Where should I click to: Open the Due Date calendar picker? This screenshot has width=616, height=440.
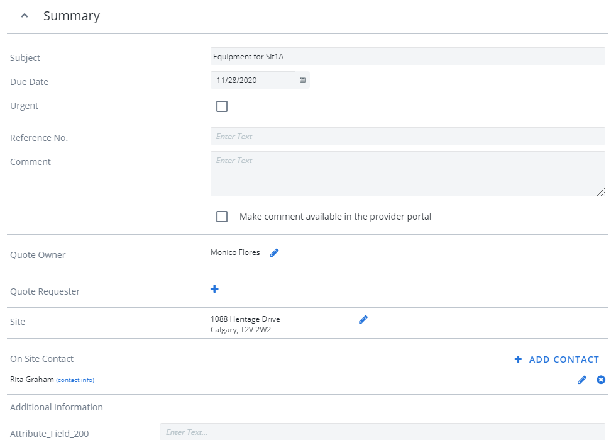tap(303, 80)
